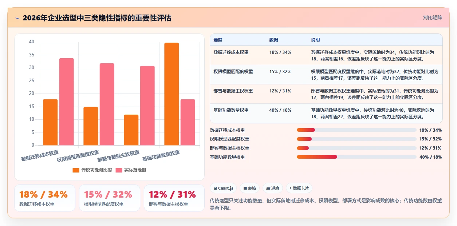Toggle the 传统功能对比时 legend swatch
The height and width of the screenshot is (226, 457).
pyautogui.click(x=76, y=170)
